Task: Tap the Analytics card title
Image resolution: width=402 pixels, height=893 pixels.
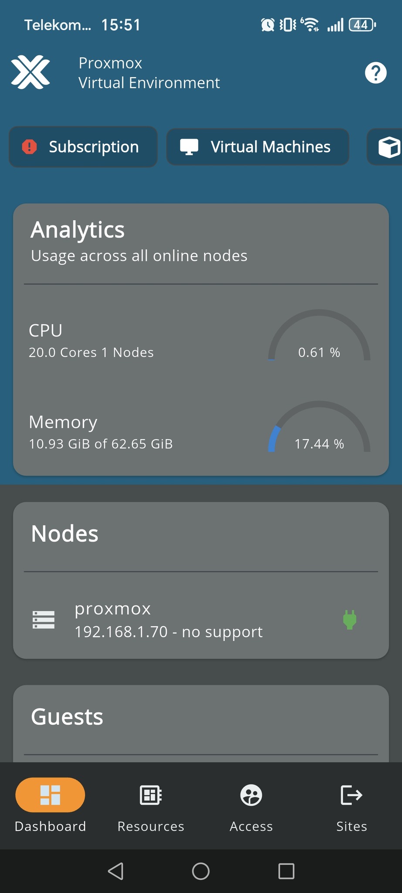Action: tap(78, 230)
